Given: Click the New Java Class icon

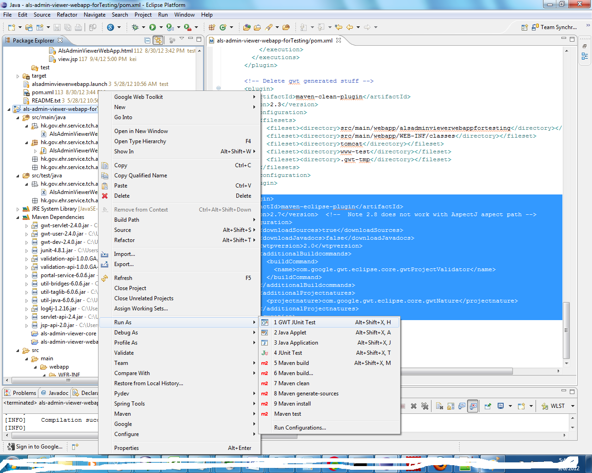Looking at the screenshot, I should click(x=223, y=27).
